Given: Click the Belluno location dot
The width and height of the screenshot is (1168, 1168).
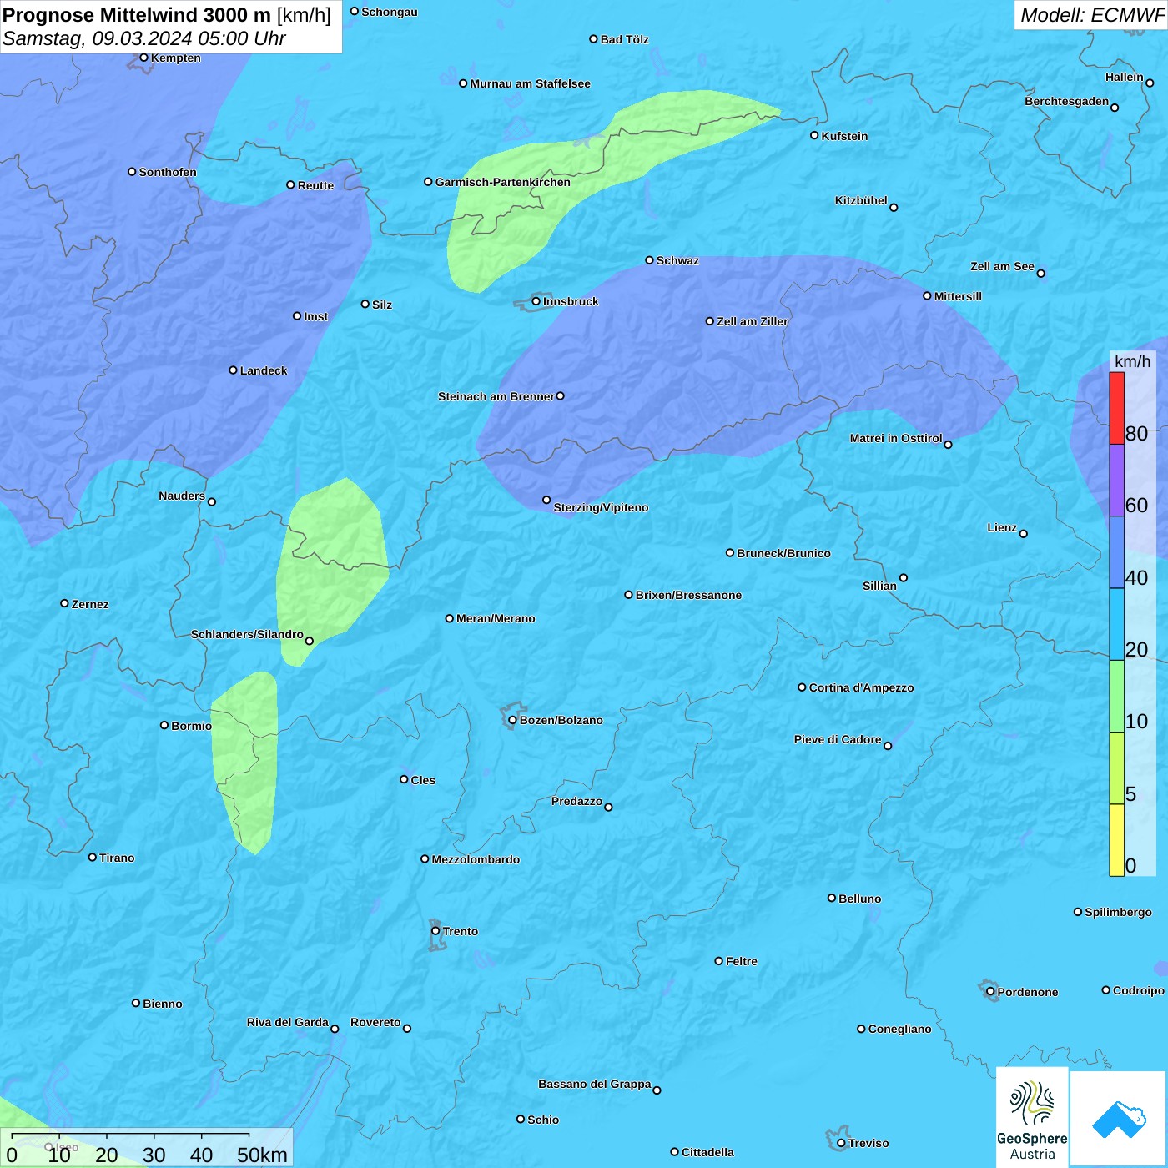Looking at the screenshot, I should [831, 898].
